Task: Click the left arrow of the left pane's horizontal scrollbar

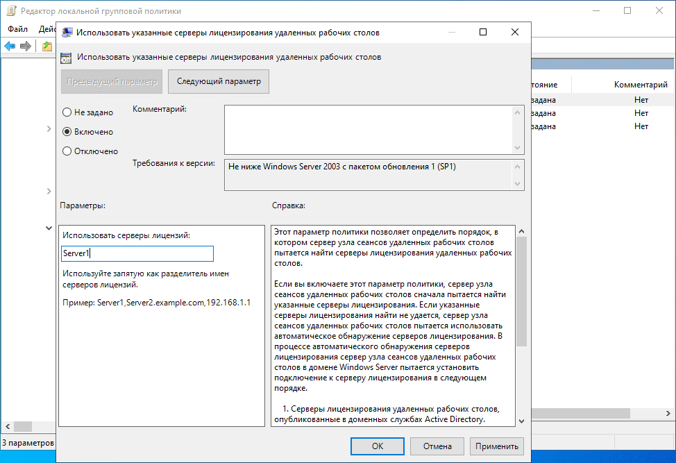Action: coord(8,427)
